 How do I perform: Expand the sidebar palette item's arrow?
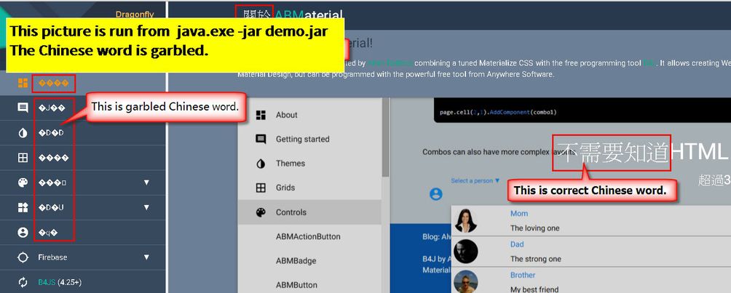click(x=146, y=182)
